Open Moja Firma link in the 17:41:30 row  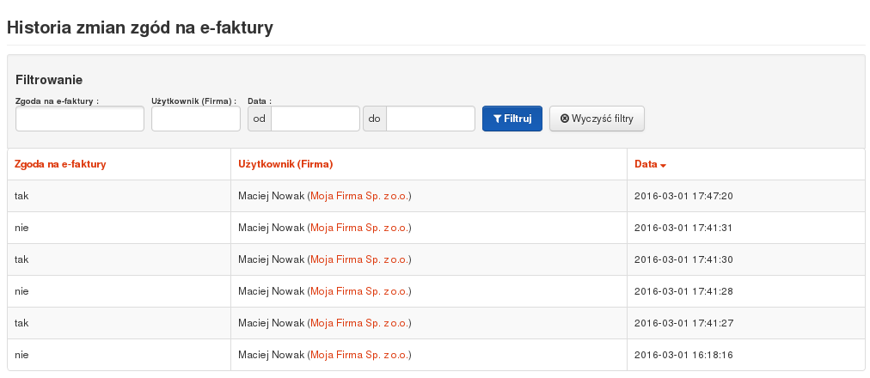359,259
